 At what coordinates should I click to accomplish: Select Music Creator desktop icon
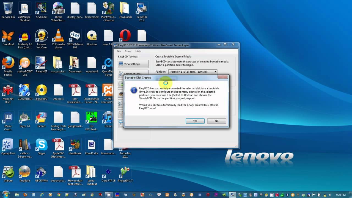[x=8, y=121]
